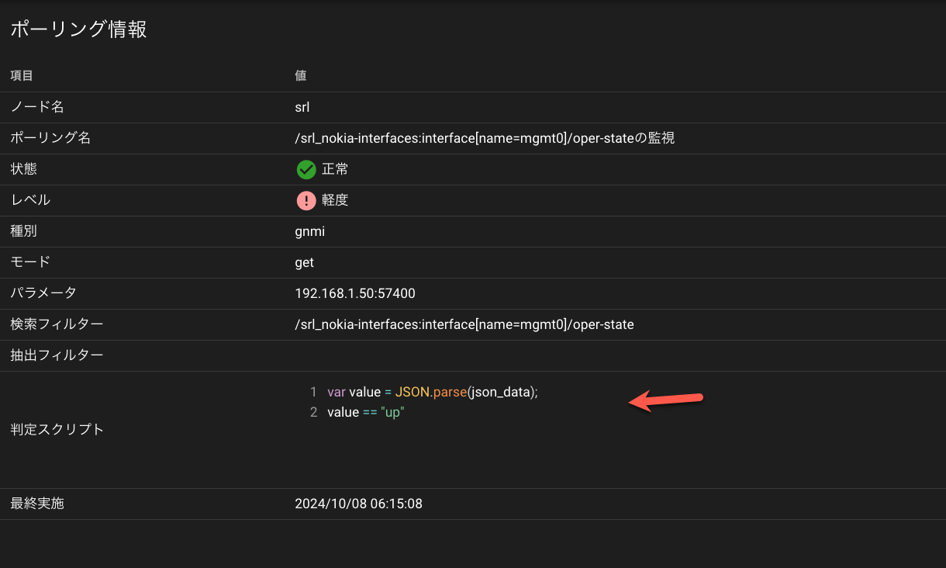Click the green check status icon
The width and height of the screenshot is (946, 568).
tap(306, 169)
